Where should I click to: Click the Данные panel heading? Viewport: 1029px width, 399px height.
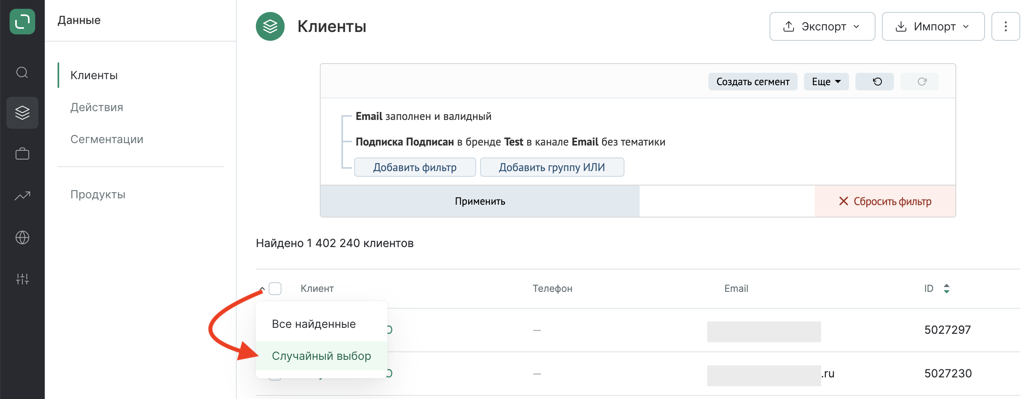[x=79, y=20]
